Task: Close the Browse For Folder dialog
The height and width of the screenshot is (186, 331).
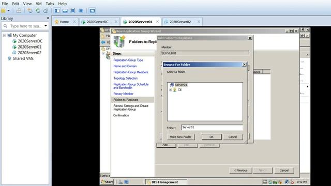Action: coord(244,65)
